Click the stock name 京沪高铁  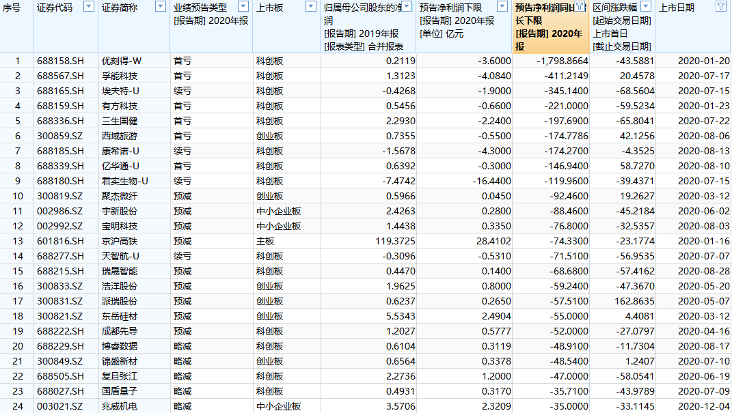point(120,241)
